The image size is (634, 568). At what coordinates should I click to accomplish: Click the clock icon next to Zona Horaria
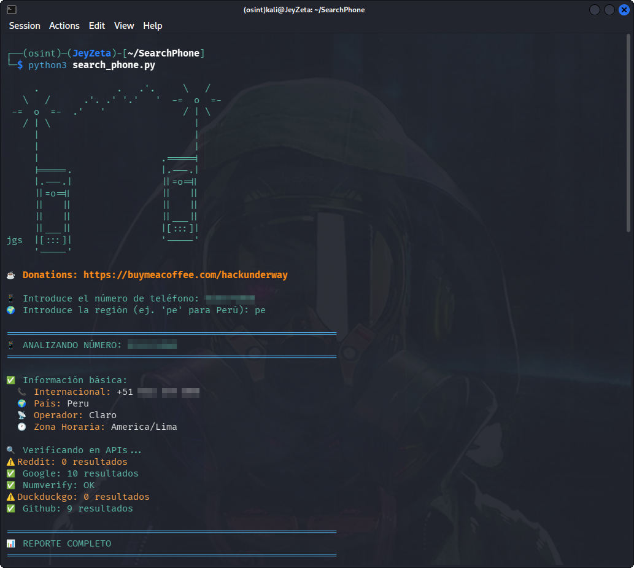[x=22, y=427]
